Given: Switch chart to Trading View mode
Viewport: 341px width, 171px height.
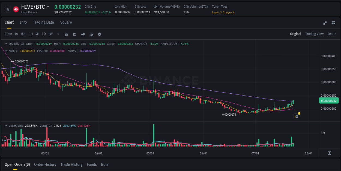Looking at the screenshot, I should (x=314, y=34).
